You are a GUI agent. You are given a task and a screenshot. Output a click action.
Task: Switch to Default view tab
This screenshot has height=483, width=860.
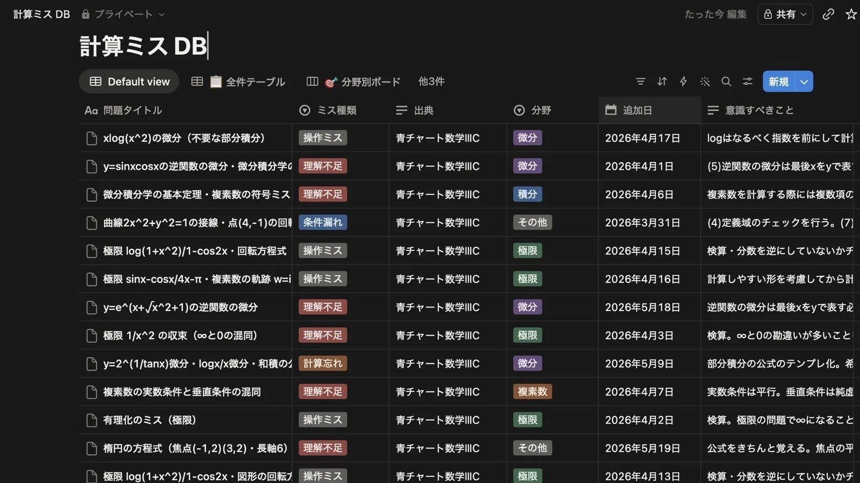[x=129, y=82]
